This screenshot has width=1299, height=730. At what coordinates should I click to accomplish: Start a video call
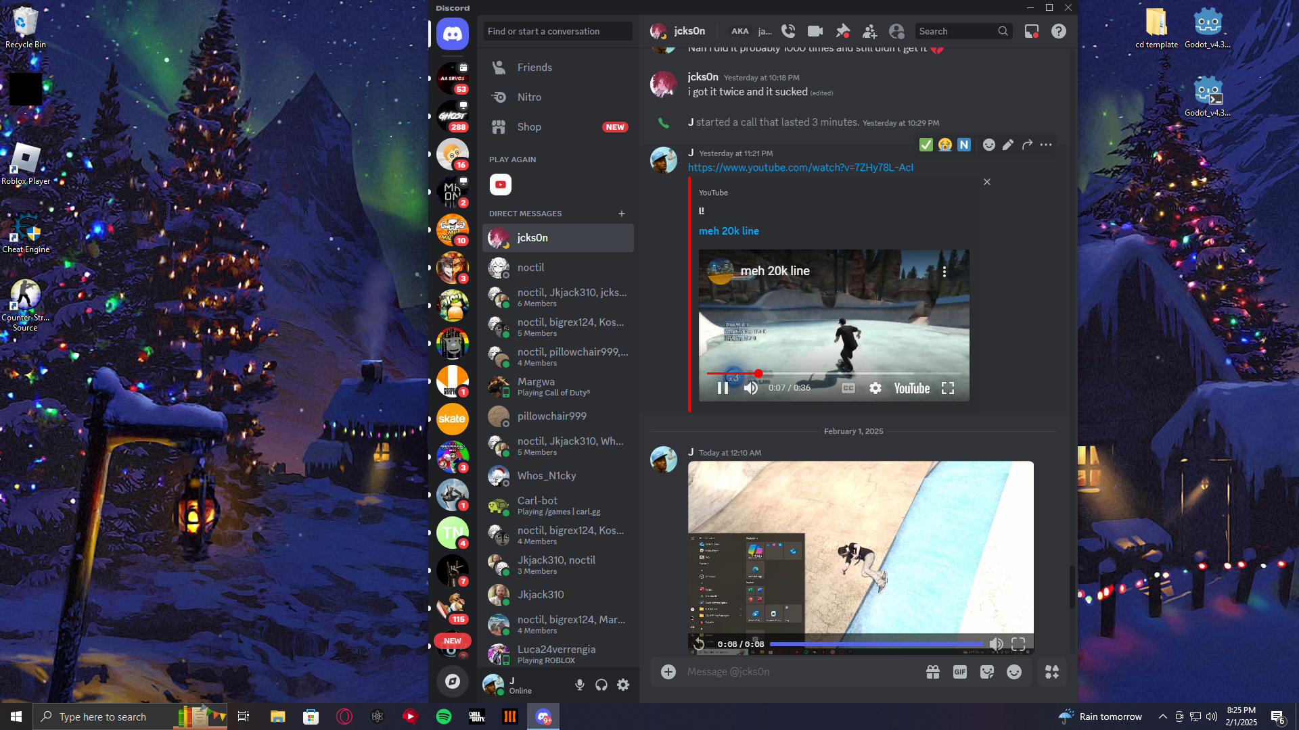(815, 31)
